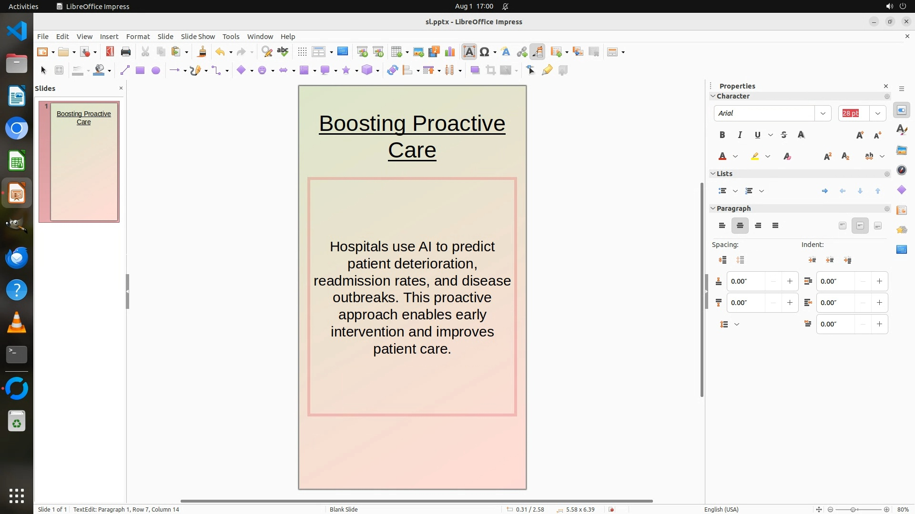The image size is (915, 514).
Task: Click the Spelling check icon
Action: pyautogui.click(x=283, y=52)
